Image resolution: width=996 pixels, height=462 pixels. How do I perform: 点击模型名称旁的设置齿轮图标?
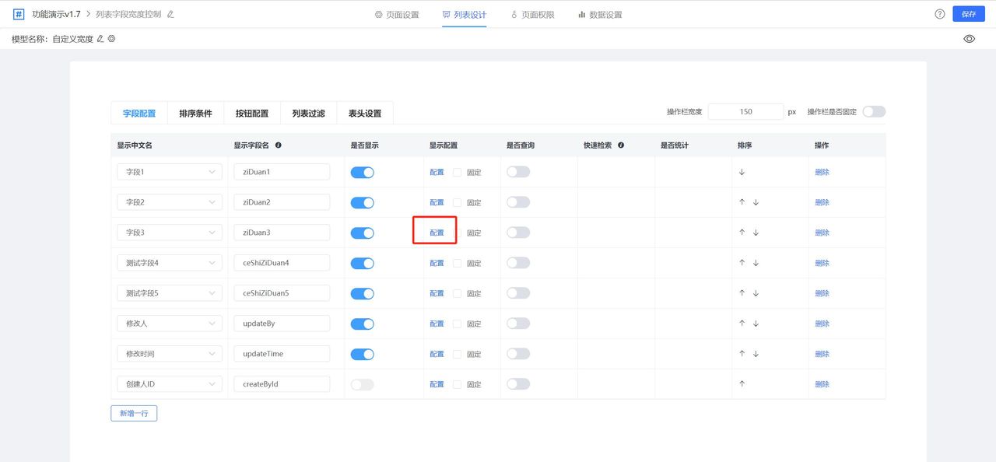click(110, 37)
